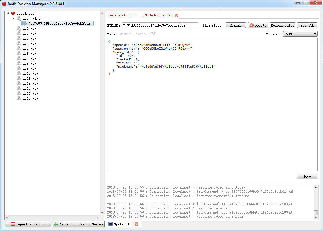The height and width of the screenshot is (231, 323).
Task: Click the STRING key name input field
Action: 160,26
